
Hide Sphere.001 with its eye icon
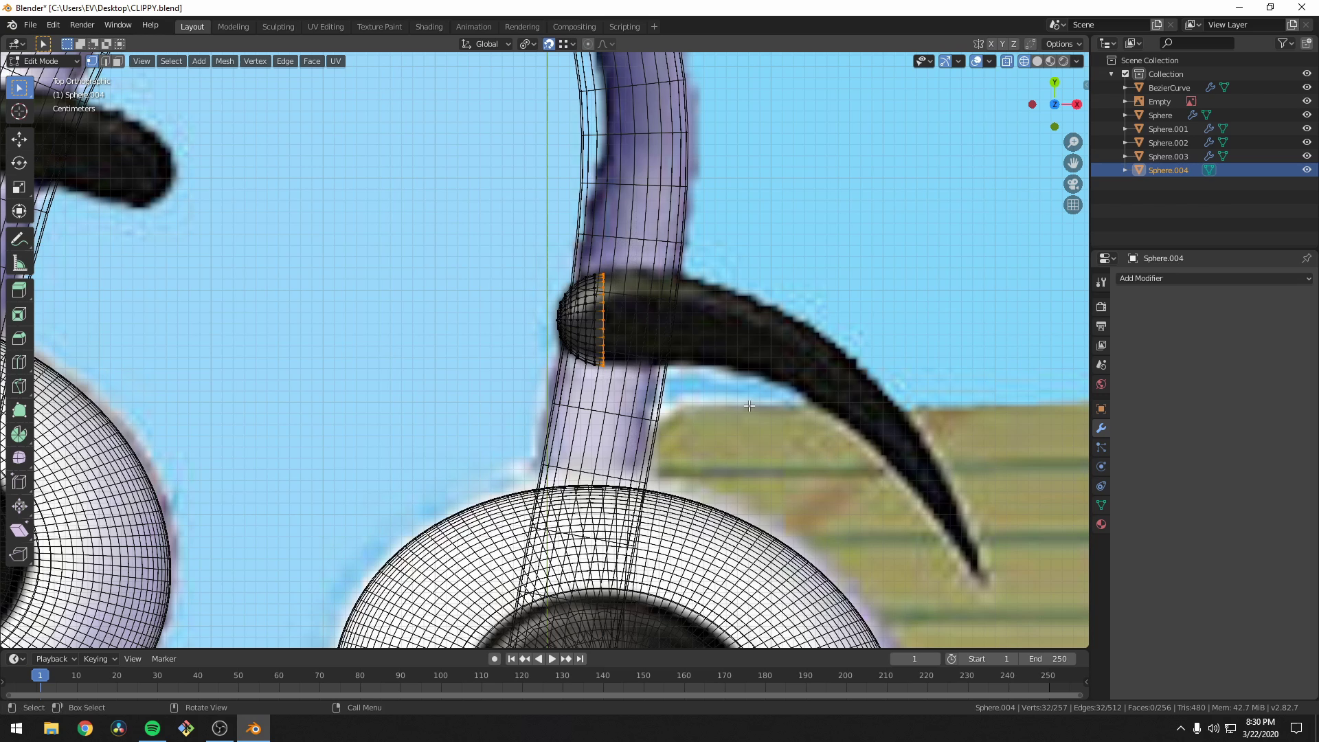coord(1307,128)
